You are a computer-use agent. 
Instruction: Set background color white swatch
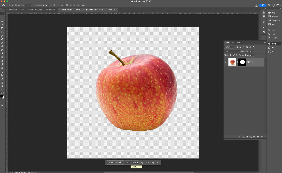point(3,98)
